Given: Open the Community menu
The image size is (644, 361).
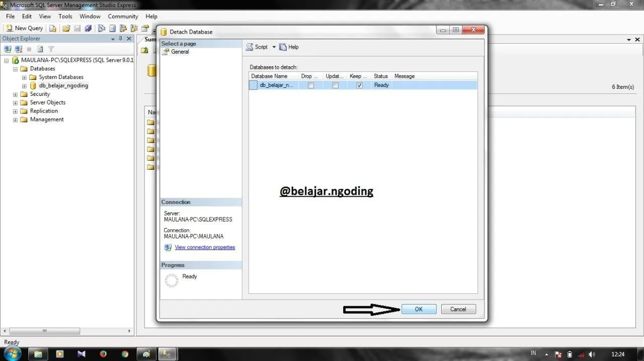Looking at the screenshot, I should point(123,16).
